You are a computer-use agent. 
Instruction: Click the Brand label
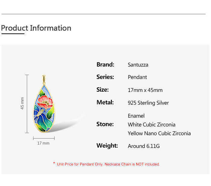(x=105, y=65)
